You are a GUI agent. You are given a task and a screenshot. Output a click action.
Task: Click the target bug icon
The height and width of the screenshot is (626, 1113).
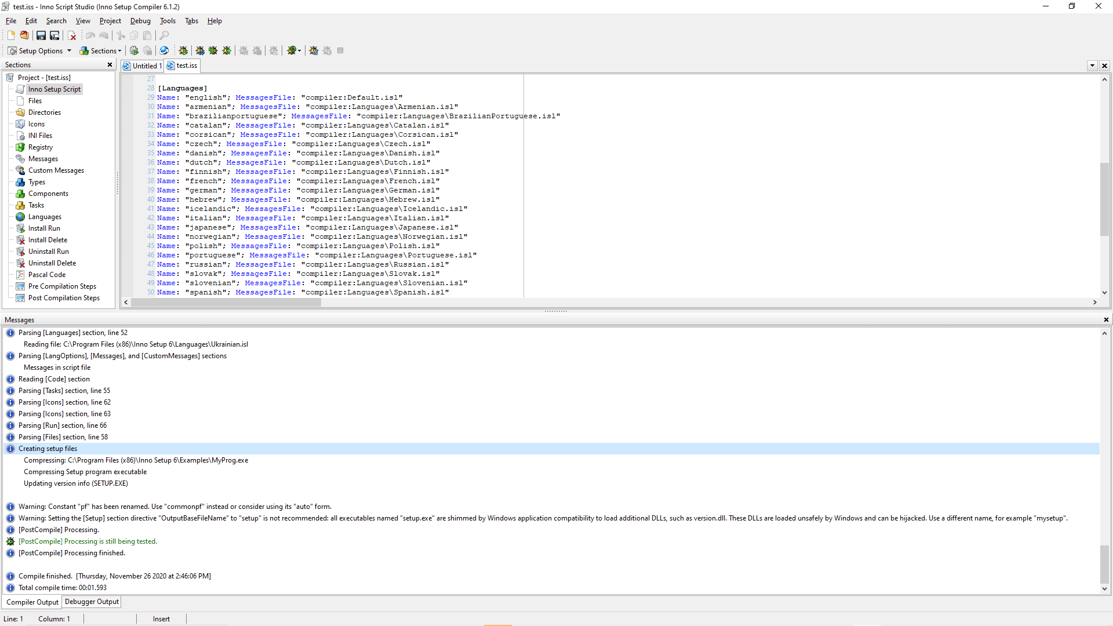(x=292, y=50)
